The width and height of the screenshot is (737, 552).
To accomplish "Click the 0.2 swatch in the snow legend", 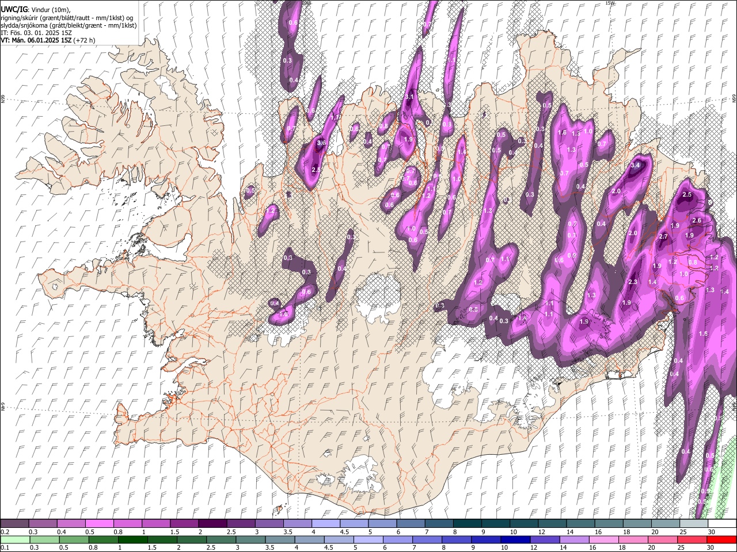I will (15, 524).
